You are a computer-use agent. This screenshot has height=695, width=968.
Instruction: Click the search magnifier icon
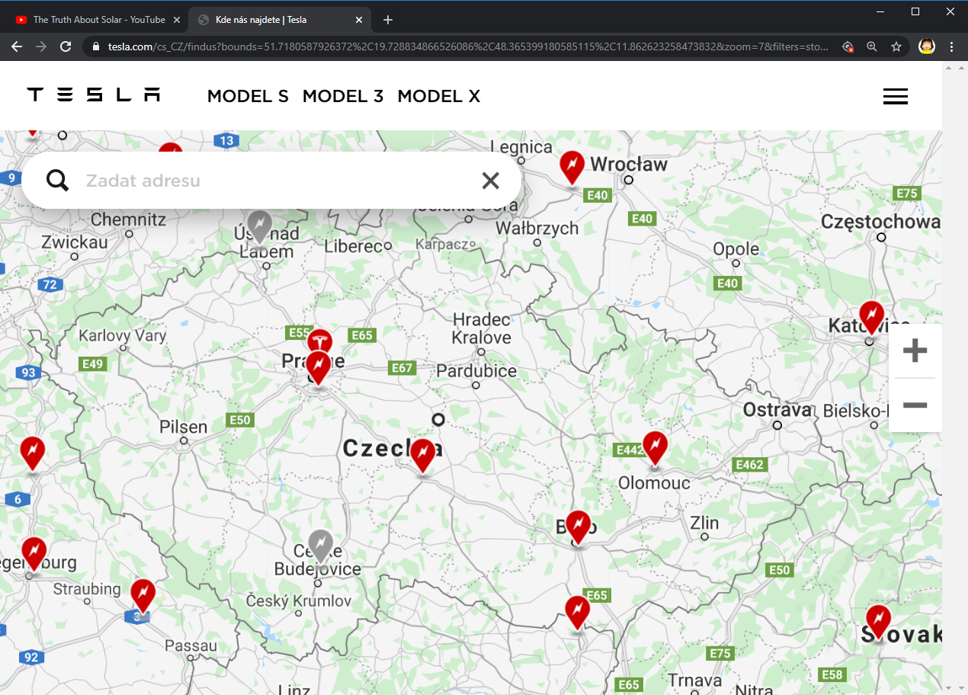(x=57, y=181)
